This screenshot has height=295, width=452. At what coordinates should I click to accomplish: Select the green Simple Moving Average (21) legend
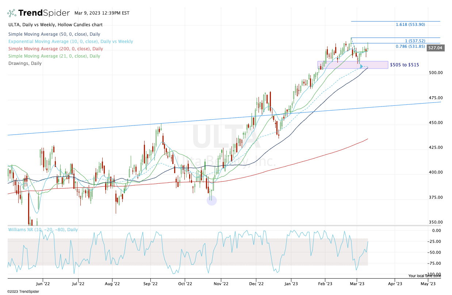coord(54,56)
